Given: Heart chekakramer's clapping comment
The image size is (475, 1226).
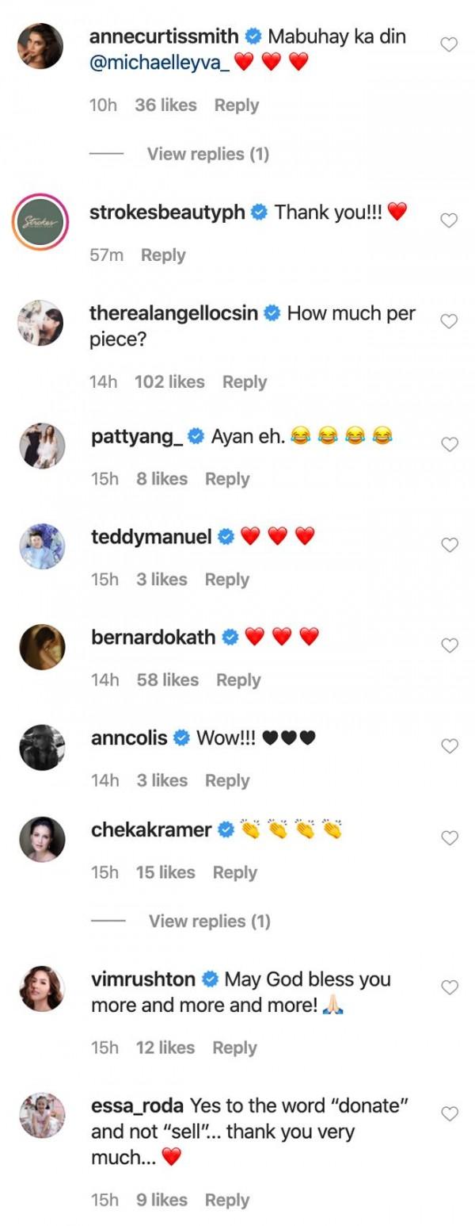Looking at the screenshot, I should (449, 838).
